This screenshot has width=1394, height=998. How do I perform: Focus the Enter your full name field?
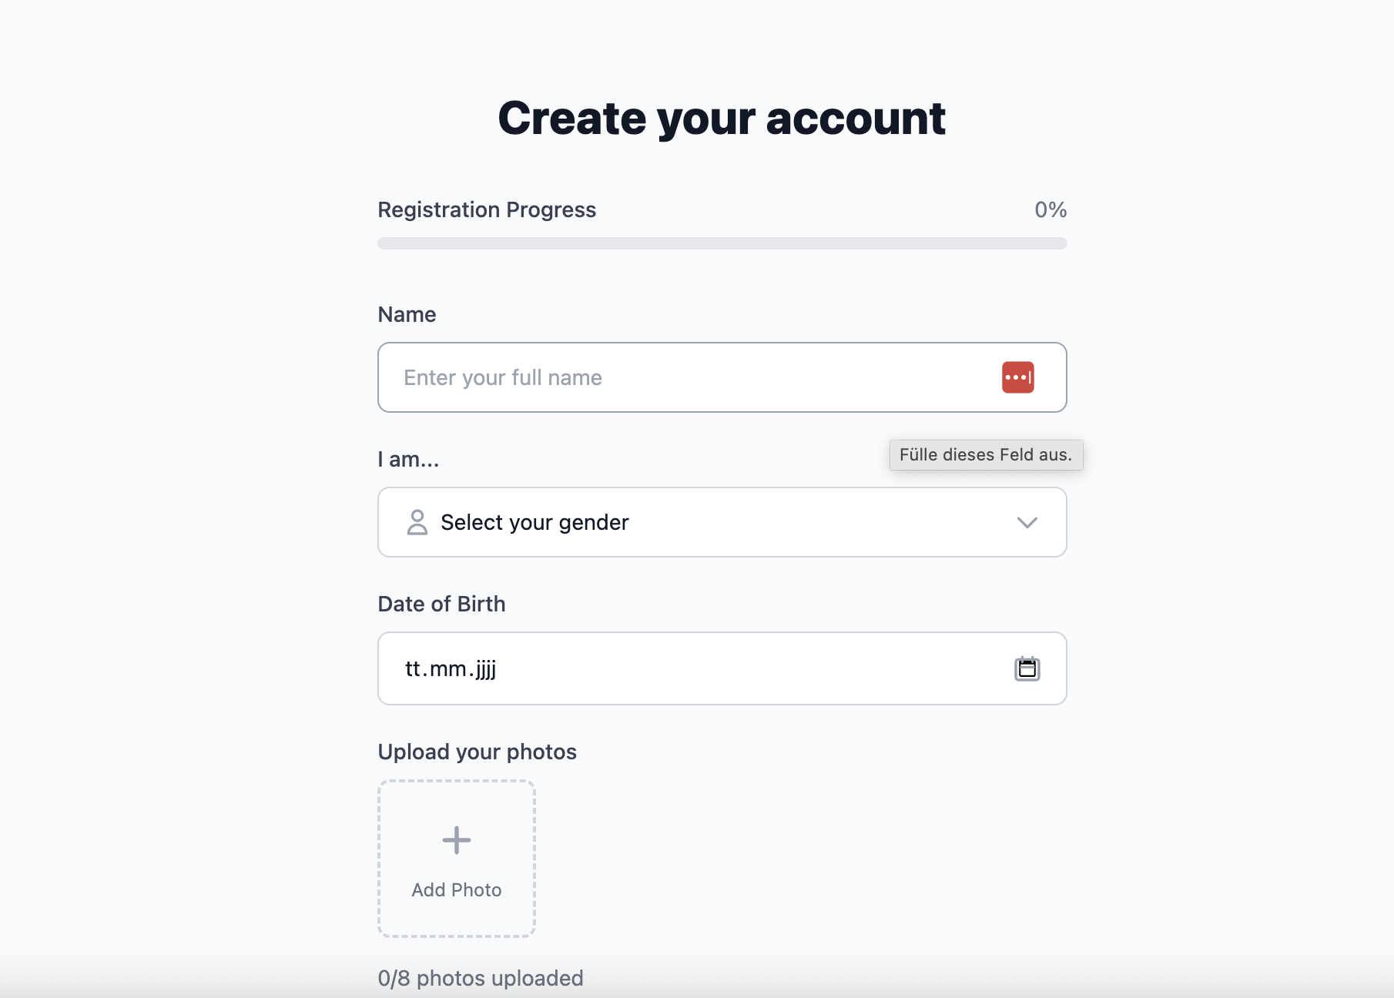(722, 377)
